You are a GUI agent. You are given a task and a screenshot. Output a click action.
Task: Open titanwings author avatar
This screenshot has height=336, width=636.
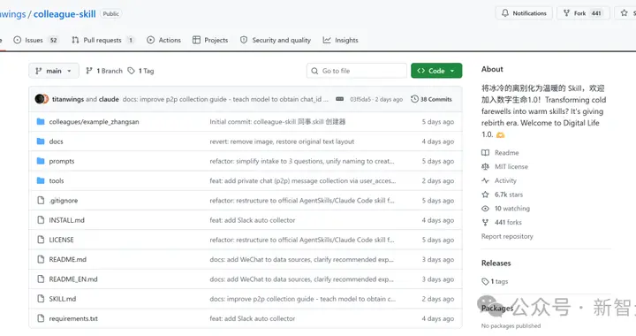pos(40,99)
